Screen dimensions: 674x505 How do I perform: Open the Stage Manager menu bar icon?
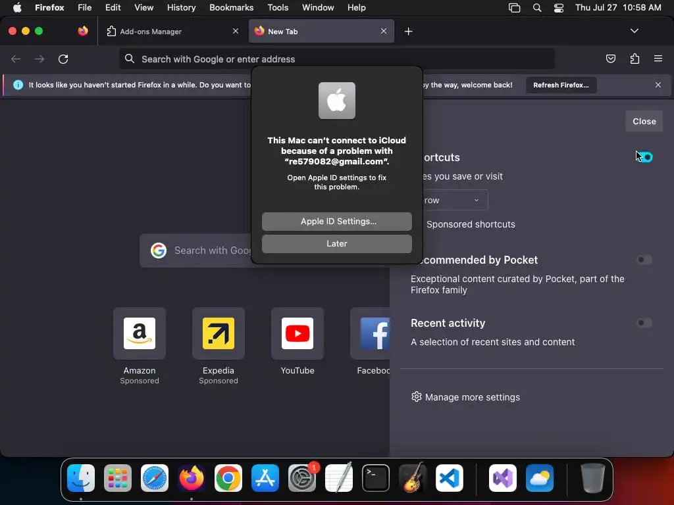514,7
